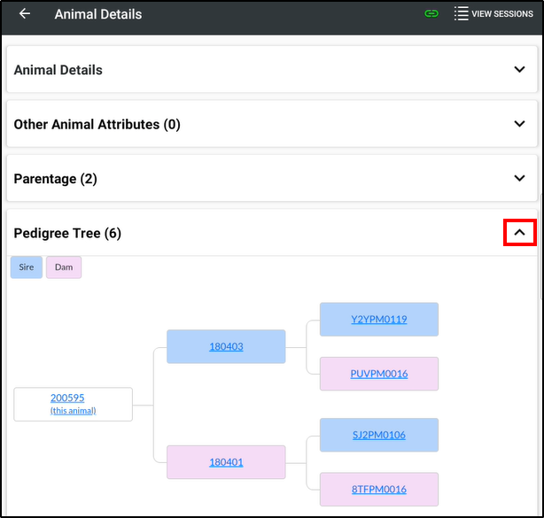Open sire animal 180403
Screen dimensions: 544x518
coord(226,347)
